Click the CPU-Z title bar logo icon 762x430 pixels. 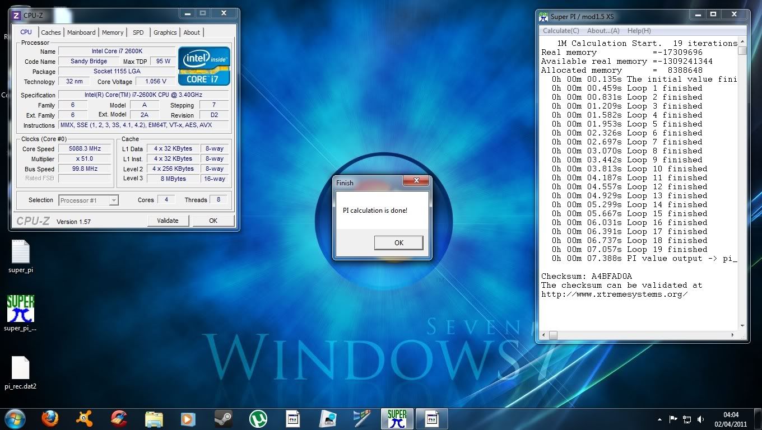point(16,15)
